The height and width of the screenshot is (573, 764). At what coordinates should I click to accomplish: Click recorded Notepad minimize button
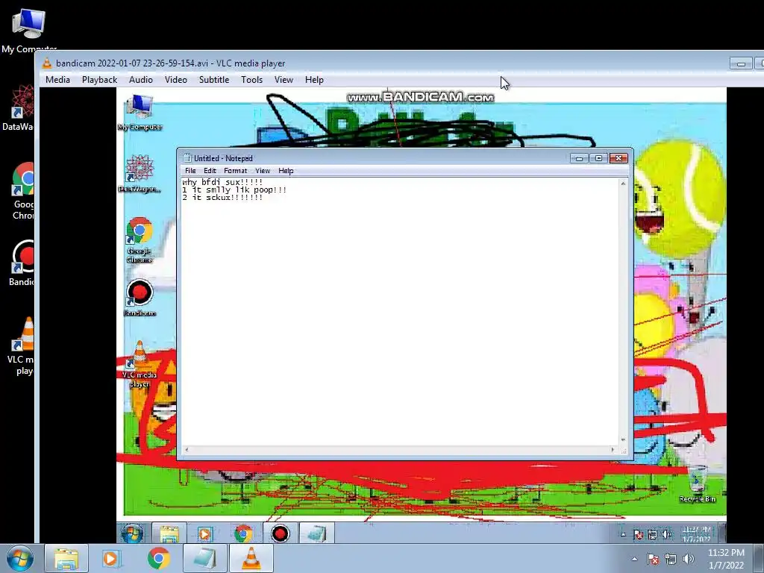click(x=579, y=158)
